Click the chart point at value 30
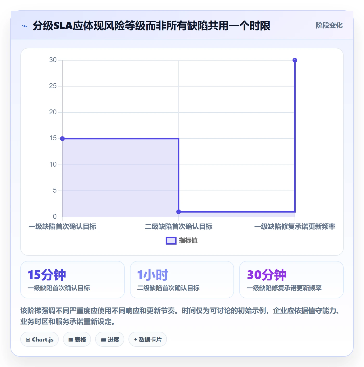This screenshot has width=364, height=367. (x=295, y=60)
